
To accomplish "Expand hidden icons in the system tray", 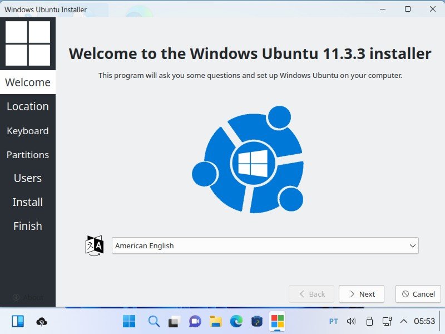I will click(403, 321).
